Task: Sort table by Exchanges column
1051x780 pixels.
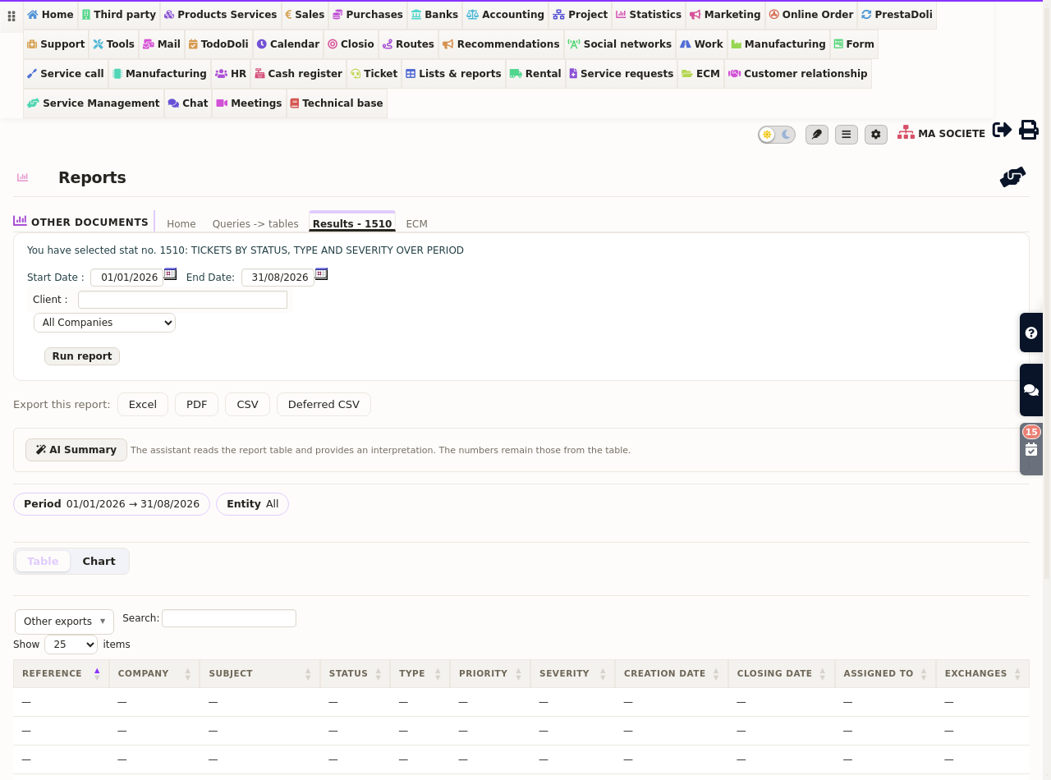Action: [x=982, y=673]
